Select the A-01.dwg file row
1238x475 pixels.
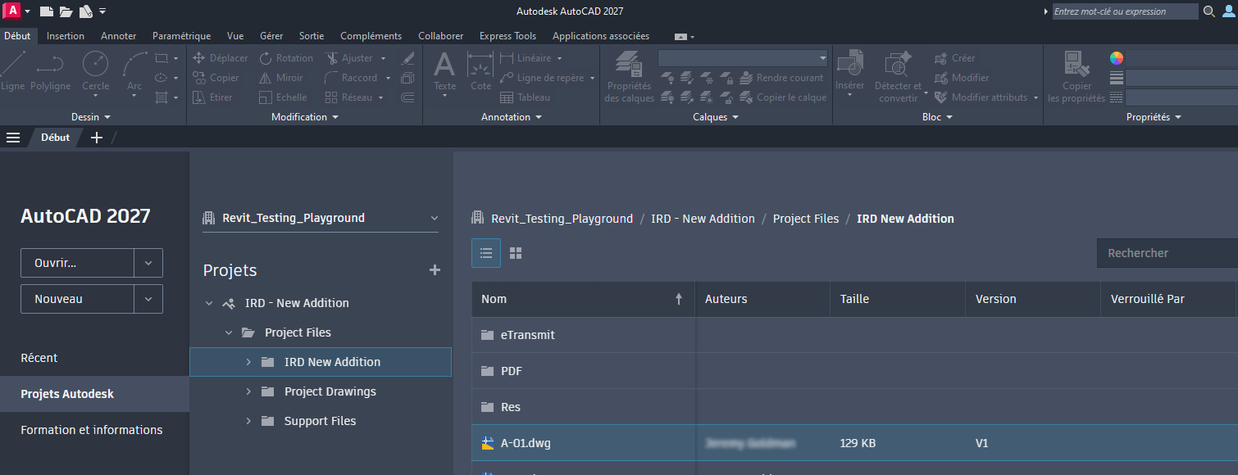[x=854, y=443]
